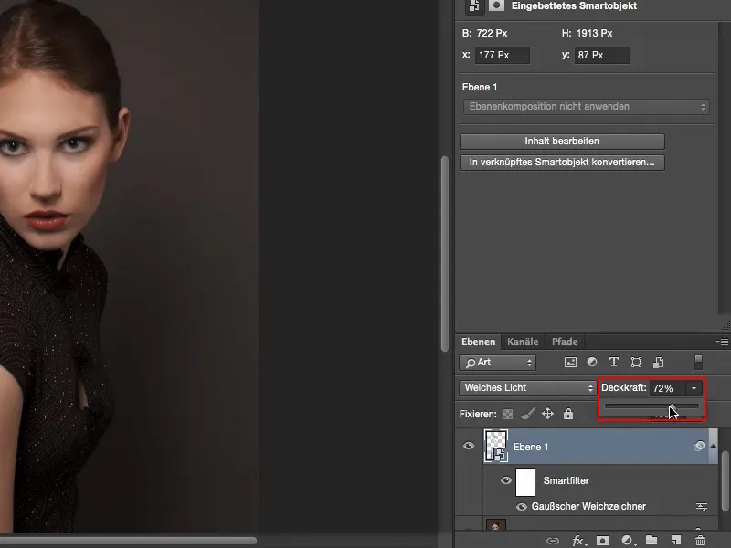This screenshot has height=548, width=731.
Task: Filter layers by type (T) layers
Action: click(614, 363)
